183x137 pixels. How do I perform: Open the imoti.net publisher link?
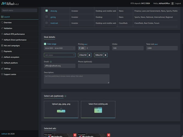click(x=54, y=23)
